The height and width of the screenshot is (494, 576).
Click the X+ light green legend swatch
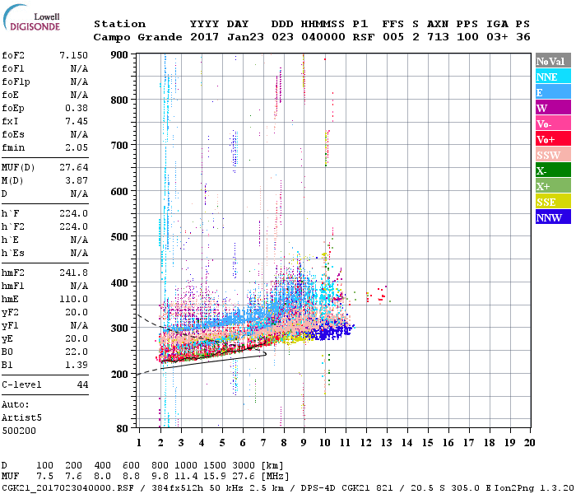(x=552, y=186)
